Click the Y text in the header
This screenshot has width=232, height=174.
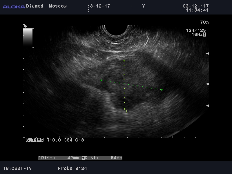click(x=143, y=6)
